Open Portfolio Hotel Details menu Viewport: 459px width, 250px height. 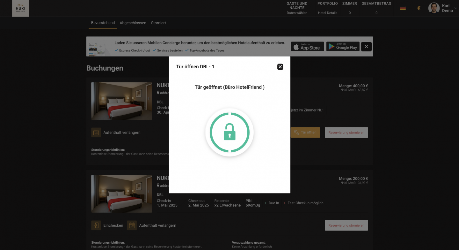[x=327, y=8]
